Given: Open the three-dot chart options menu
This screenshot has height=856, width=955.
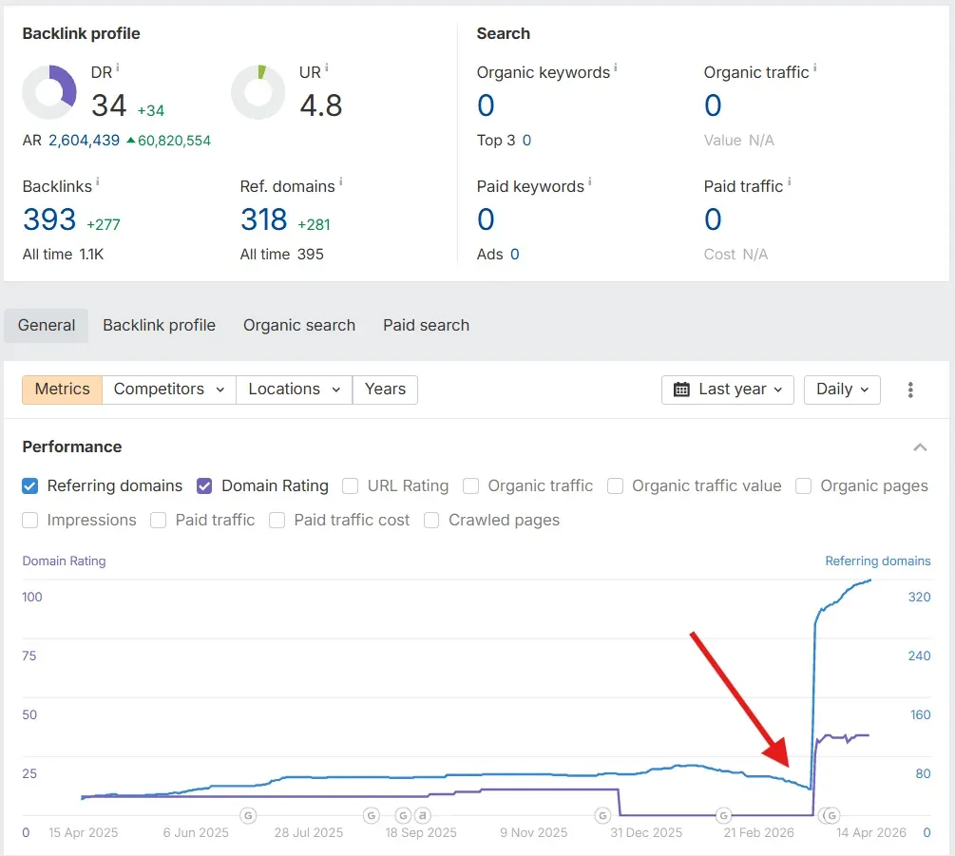Looking at the screenshot, I should [x=910, y=390].
